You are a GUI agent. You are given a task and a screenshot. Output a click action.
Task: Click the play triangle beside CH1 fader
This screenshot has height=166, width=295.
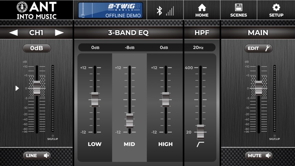[17, 88]
